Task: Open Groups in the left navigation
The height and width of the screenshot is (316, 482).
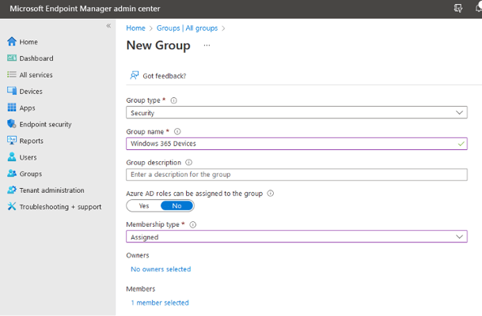Action: click(31, 174)
